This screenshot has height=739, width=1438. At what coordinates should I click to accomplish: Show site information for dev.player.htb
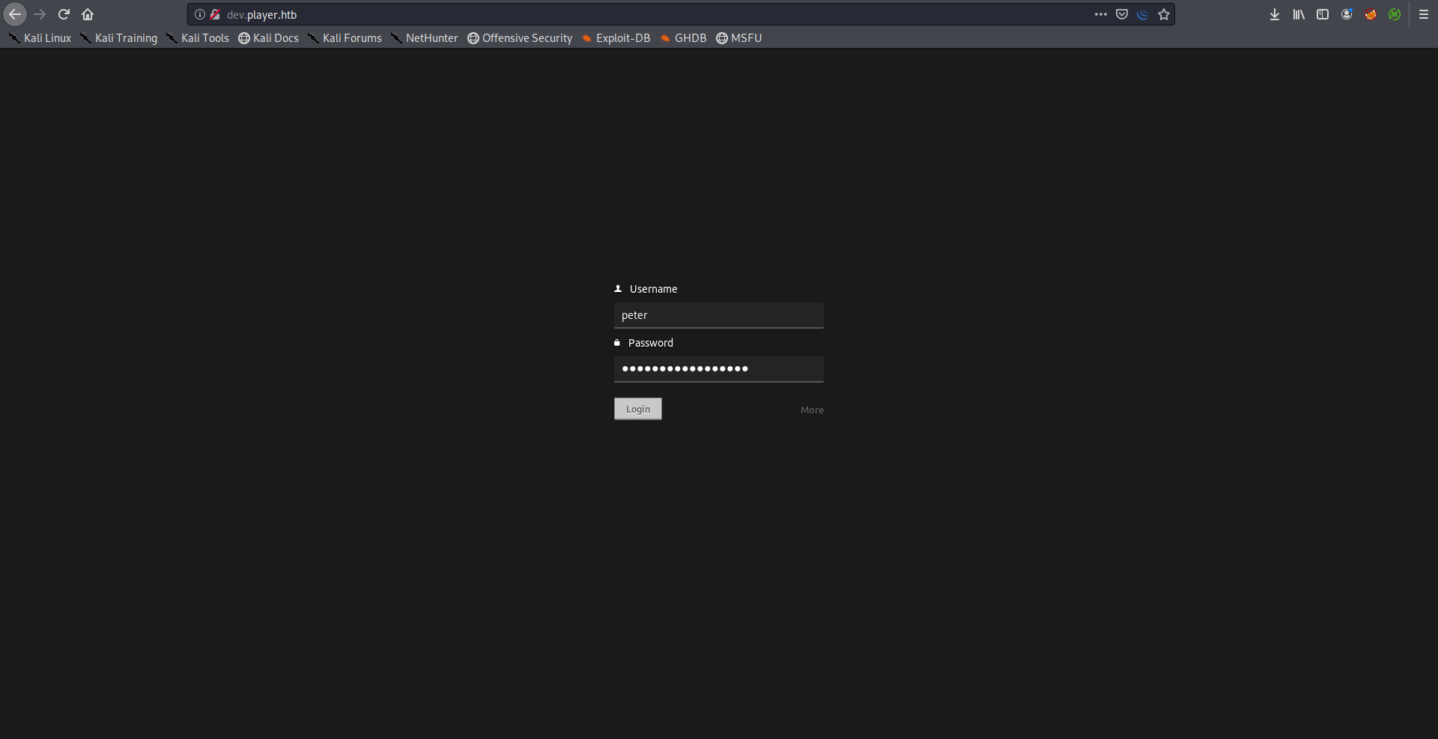(x=200, y=14)
